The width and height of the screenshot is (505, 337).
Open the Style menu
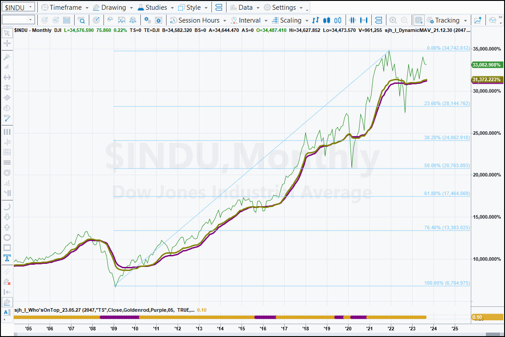(x=190, y=8)
